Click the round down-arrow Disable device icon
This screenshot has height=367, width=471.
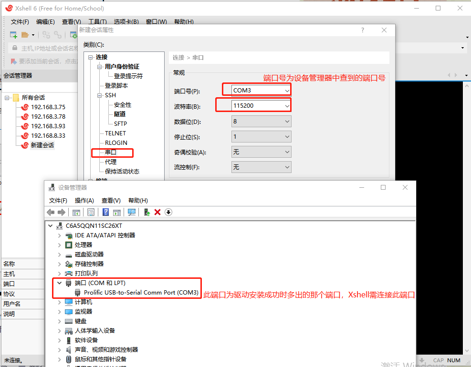(168, 212)
